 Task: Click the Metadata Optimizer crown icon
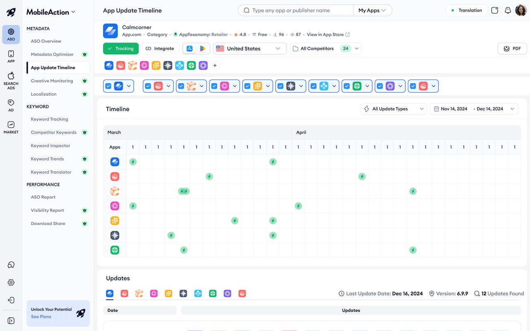coord(84,54)
